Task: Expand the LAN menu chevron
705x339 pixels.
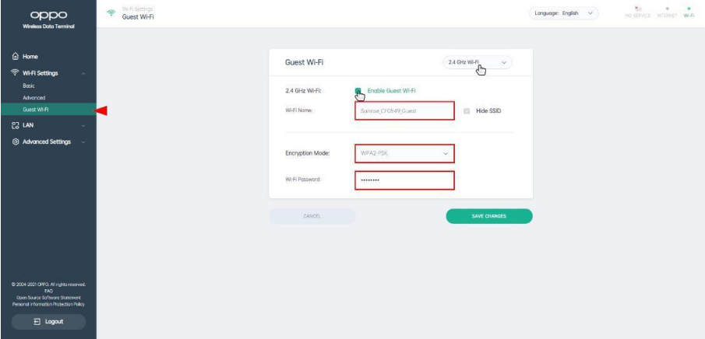Action: pyautogui.click(x=83, y=125)
